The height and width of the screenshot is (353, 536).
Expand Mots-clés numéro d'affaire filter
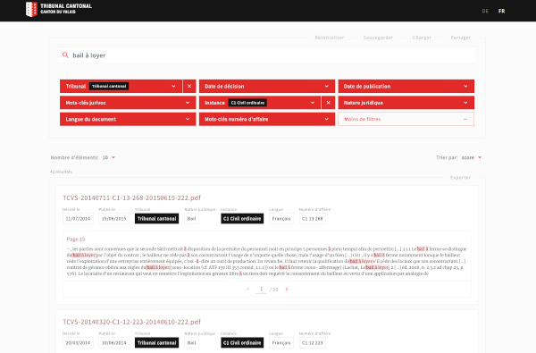click(x=267, y=119)
